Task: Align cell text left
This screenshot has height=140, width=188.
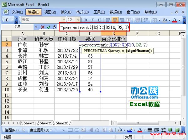Action: pyautogui.click(x=108, y=20)
